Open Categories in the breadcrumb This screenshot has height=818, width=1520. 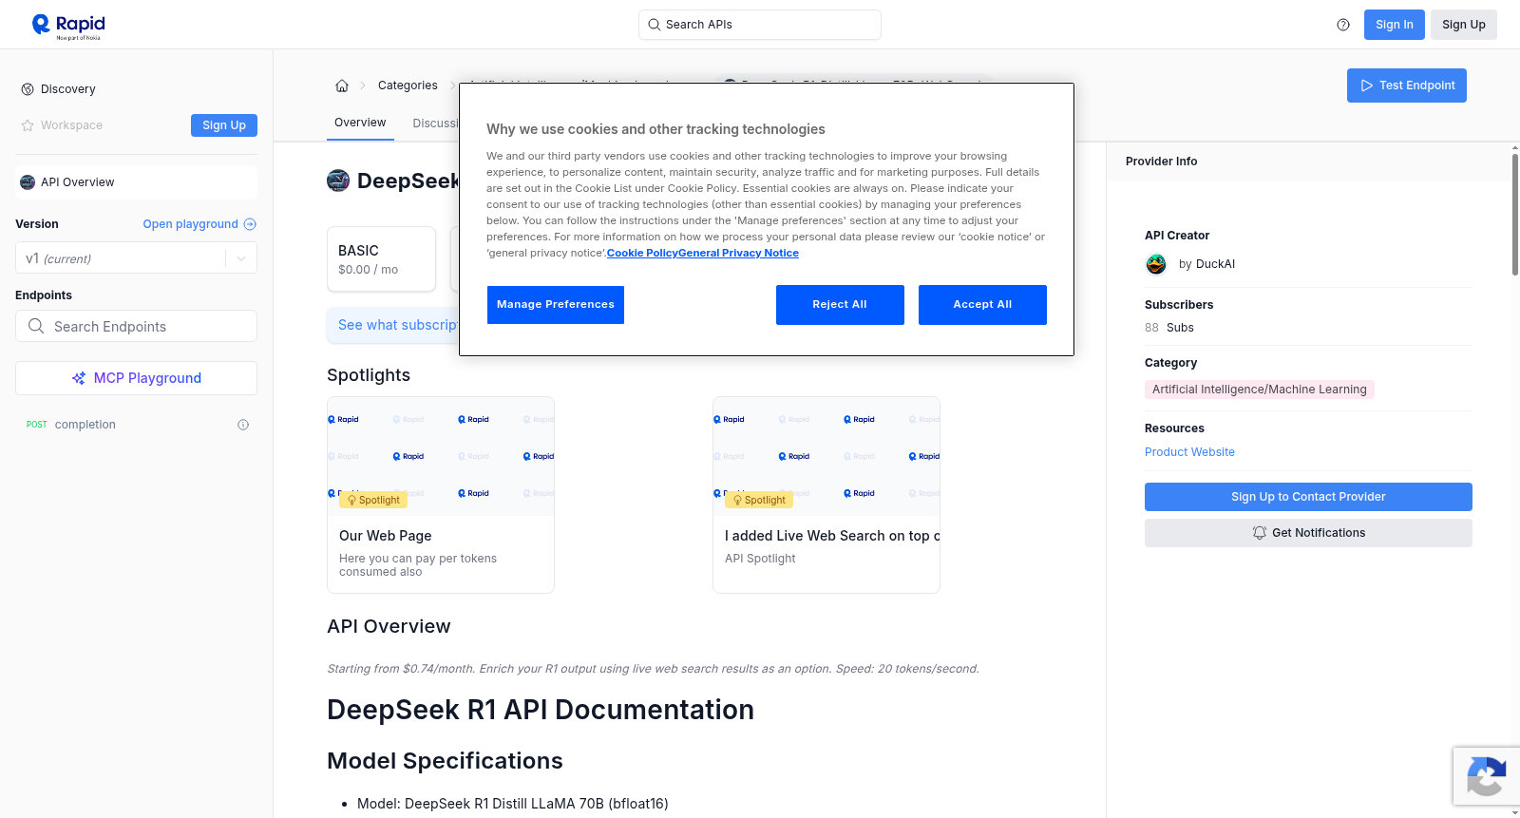pyautogui.click(x=408, y=86)
